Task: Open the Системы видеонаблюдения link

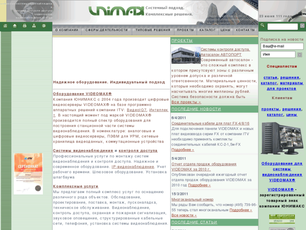Action: [x=83, y=151]
